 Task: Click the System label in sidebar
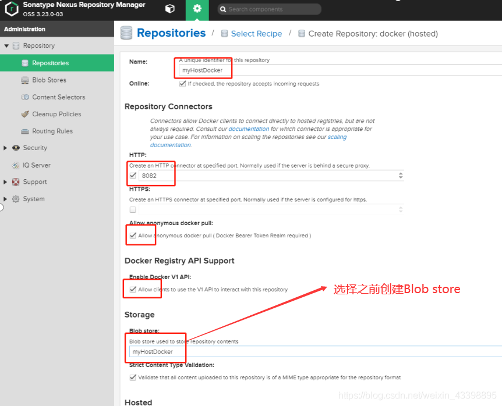tap(34, 199)
